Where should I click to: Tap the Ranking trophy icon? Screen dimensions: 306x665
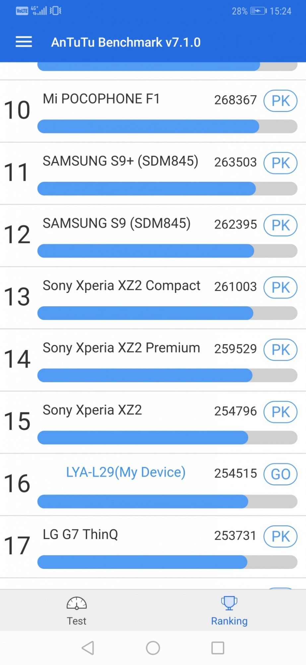[x=229, y=603]
